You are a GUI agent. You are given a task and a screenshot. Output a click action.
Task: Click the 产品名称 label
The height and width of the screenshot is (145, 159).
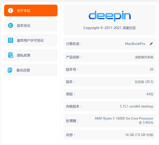pyautogui.click(x=74, y=57)
